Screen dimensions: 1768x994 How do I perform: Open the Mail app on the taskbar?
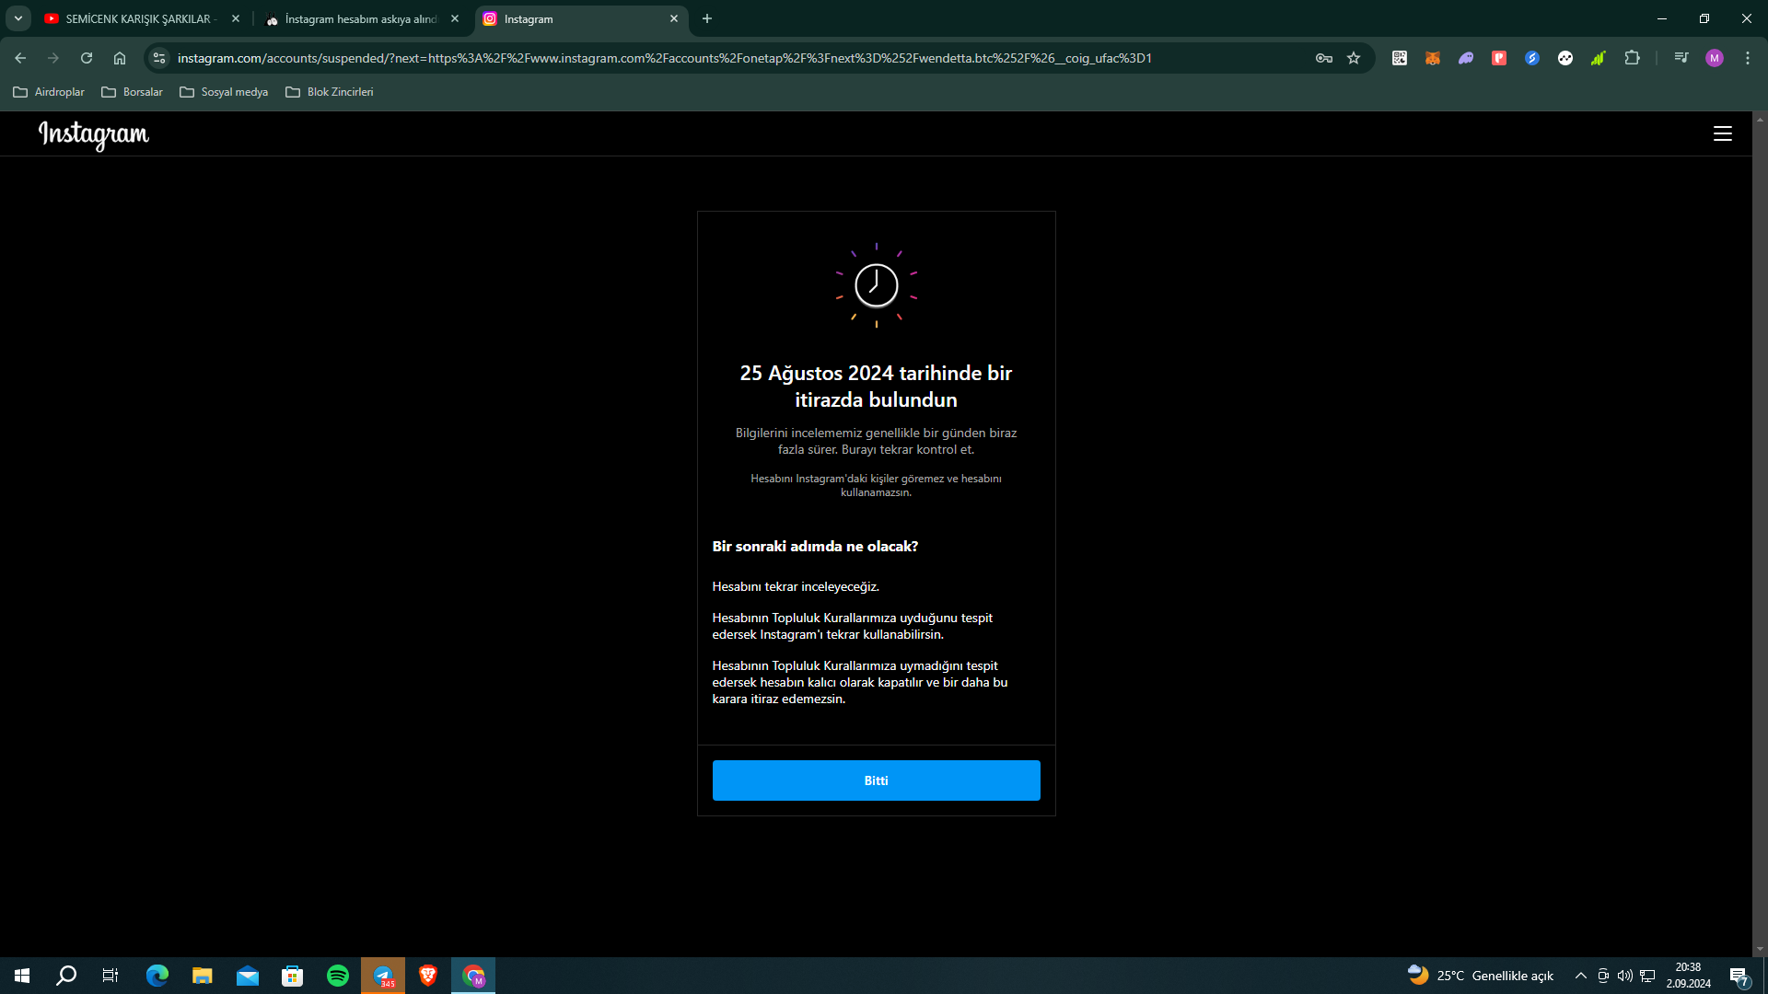point(248,976)
